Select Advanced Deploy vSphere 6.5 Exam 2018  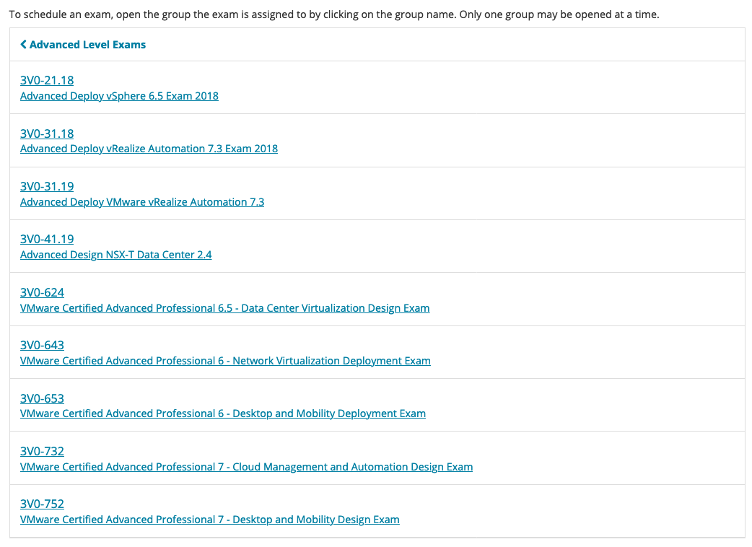[119, 96]
